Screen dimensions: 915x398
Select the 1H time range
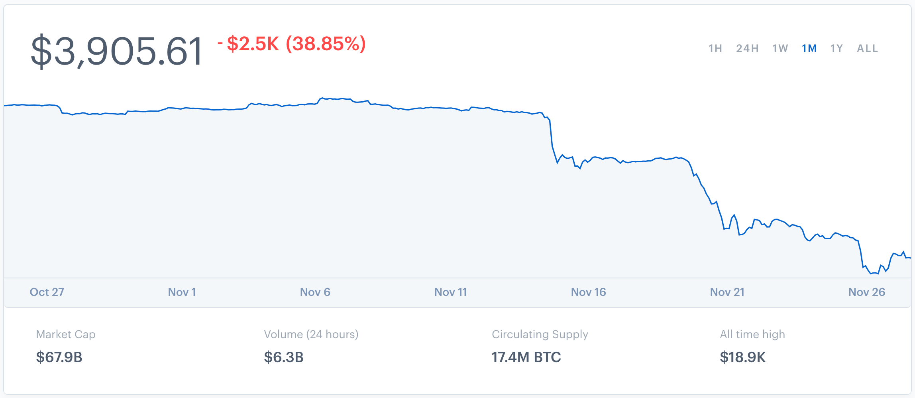click(x=715, y=48)
